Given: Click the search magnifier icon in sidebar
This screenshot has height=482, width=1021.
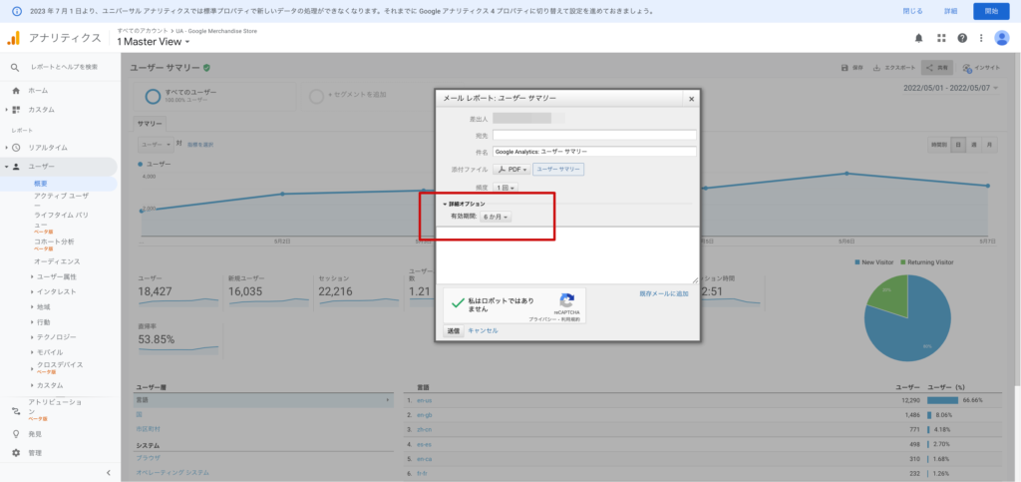Looking at the screenshot, I should (15, 67).
